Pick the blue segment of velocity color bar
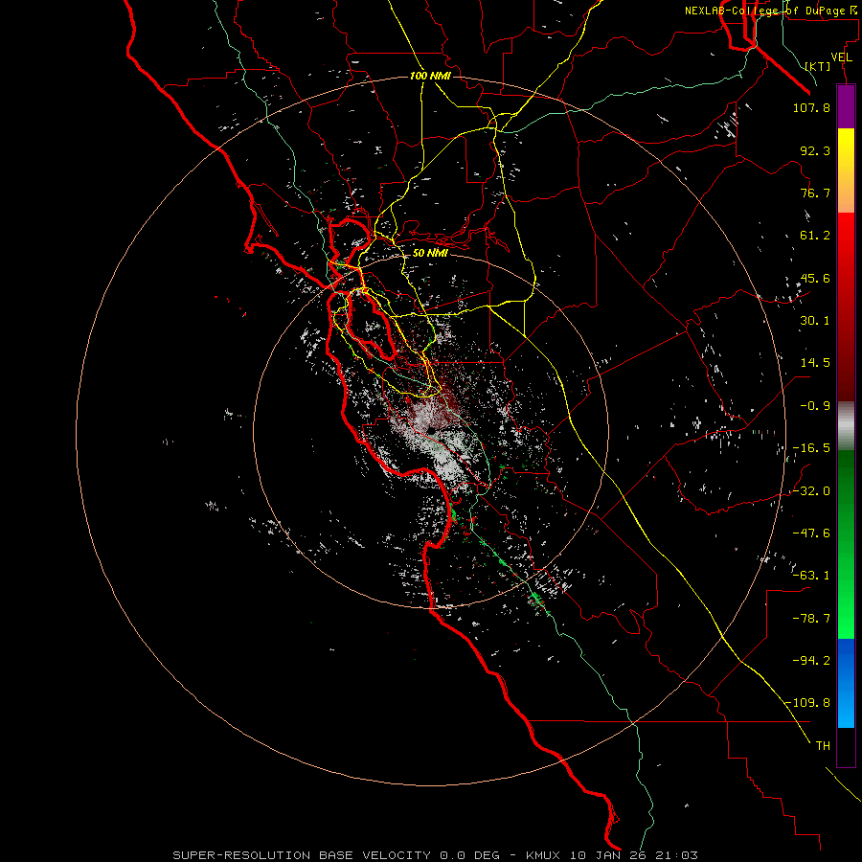The image size is (862, 862). click(846, 683)
